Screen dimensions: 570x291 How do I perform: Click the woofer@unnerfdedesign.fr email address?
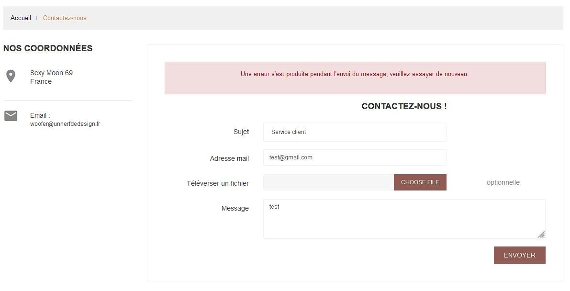(x=65, y=124)
